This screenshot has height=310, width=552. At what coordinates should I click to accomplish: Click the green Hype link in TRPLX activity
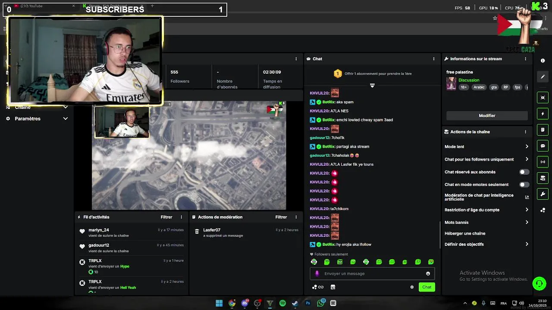pos(125,266)
